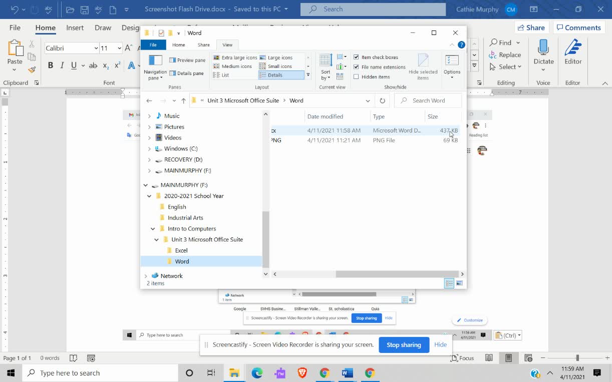Open the Sort by dropdown
This screenshot has height=382, width=612.
[326, 67]
